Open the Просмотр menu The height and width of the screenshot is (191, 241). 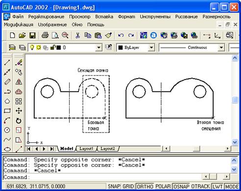80,17
